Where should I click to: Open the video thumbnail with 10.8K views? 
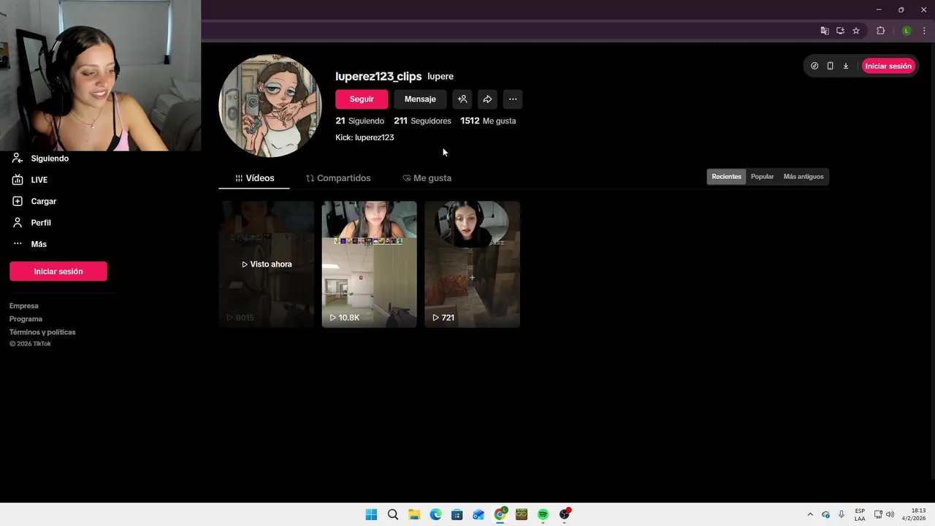(370, 264)
